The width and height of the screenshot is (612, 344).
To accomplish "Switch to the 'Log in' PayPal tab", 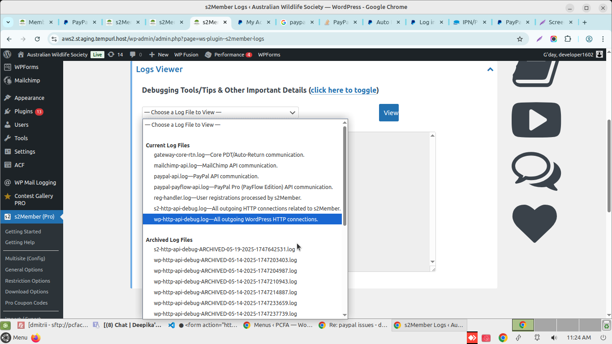I will [x=427, y=22].
